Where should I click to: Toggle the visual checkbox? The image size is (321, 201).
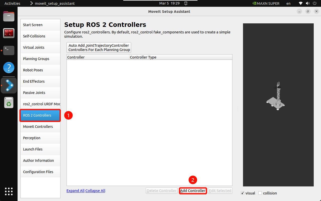pyautogui.click(x=243, y=193)
